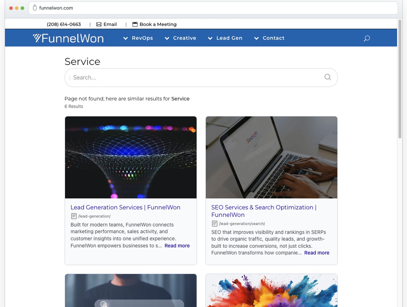
Task: Click the page icon next to /lead-generation/search/
Action: coord(215,224)
